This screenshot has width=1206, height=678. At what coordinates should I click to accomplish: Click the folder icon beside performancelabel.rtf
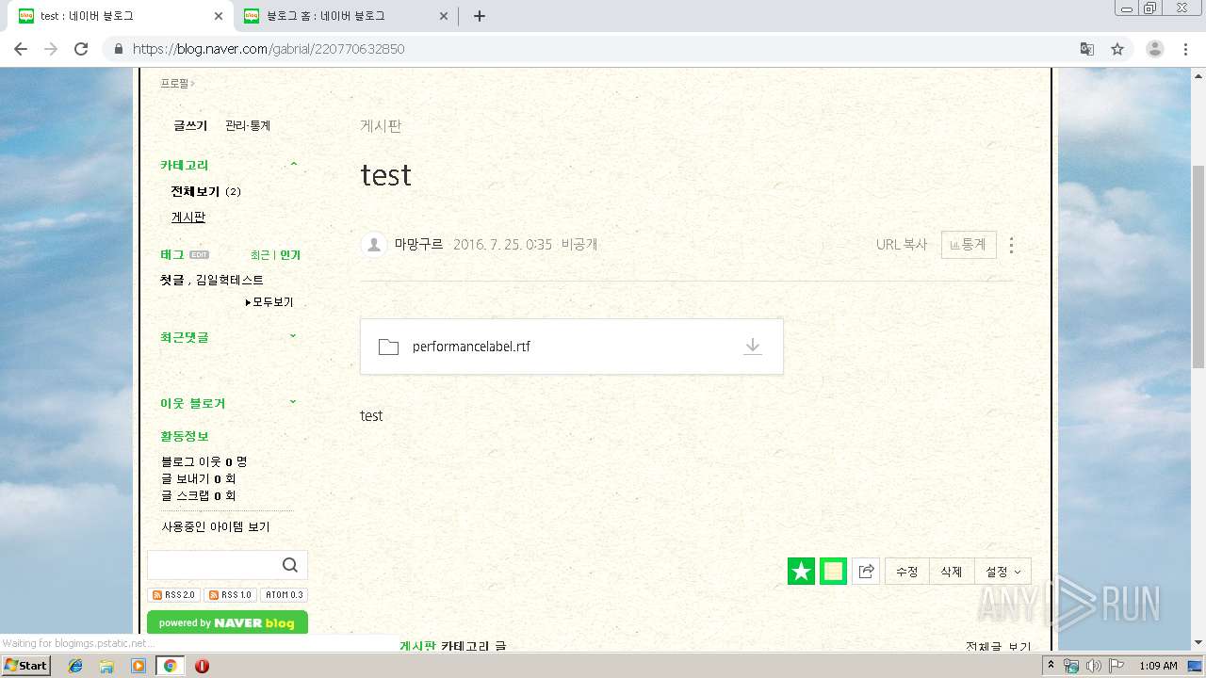388,347
